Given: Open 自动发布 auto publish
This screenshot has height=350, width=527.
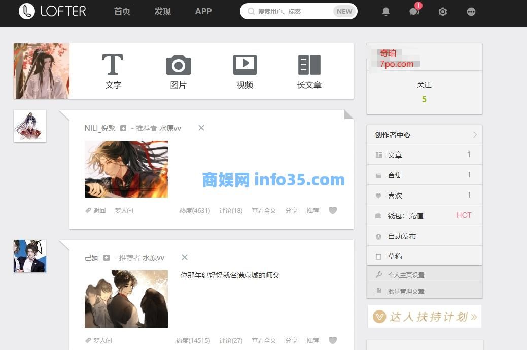Looking at the screenshot, I should coord(425,236).
